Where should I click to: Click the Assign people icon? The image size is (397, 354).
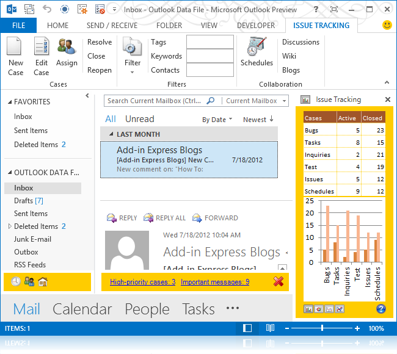click(67, 48)
